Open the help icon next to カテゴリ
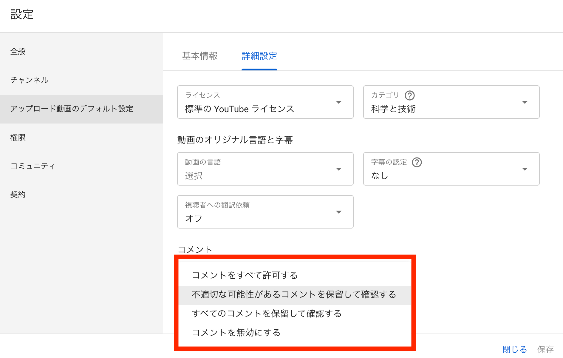Viewport: 563px width, 358px height. (x=410, y=95)
